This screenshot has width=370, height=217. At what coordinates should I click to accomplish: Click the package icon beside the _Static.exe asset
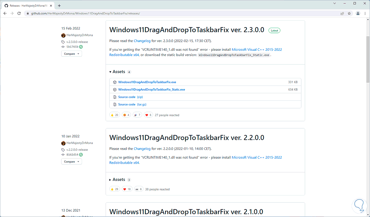115,90
